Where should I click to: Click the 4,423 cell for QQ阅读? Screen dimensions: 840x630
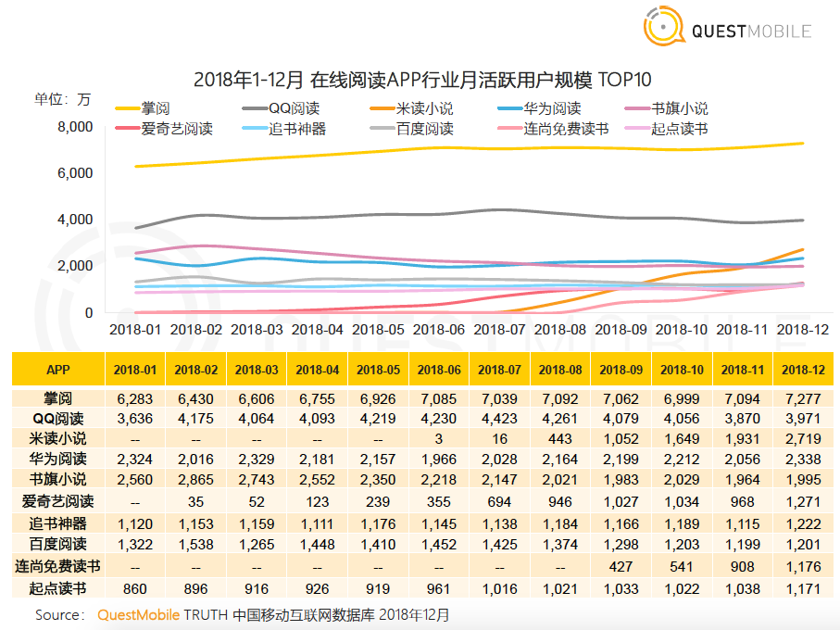coord(499,419)
